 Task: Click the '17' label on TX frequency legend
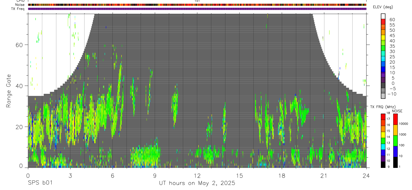point(388,119)
